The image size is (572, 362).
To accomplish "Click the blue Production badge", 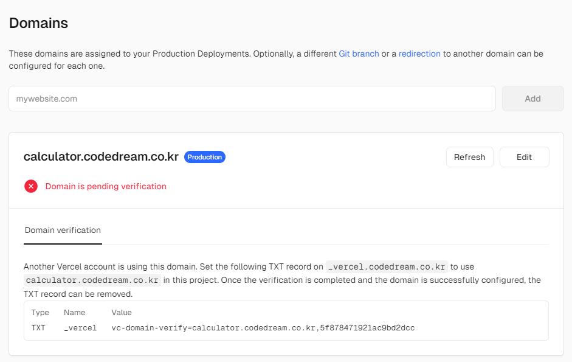I will 205,157.
